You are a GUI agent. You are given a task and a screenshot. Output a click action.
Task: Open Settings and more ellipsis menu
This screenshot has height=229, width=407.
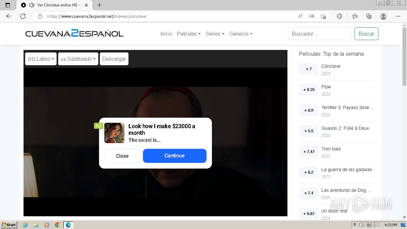tap(398, 16)
